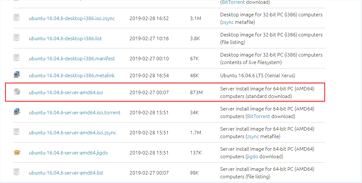This screenshot has width=362, height=183.
Task: Click date 2019-02-27 00:07 of server-amd64.iso
Action: click(x=149, y=93)
